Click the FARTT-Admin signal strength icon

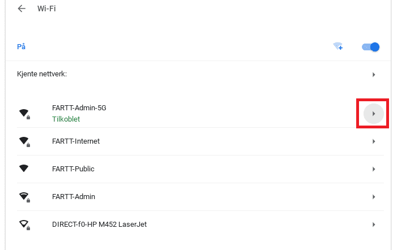(24, 197)
